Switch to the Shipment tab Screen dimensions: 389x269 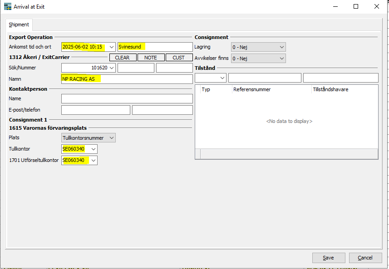(x=19, y=25)
